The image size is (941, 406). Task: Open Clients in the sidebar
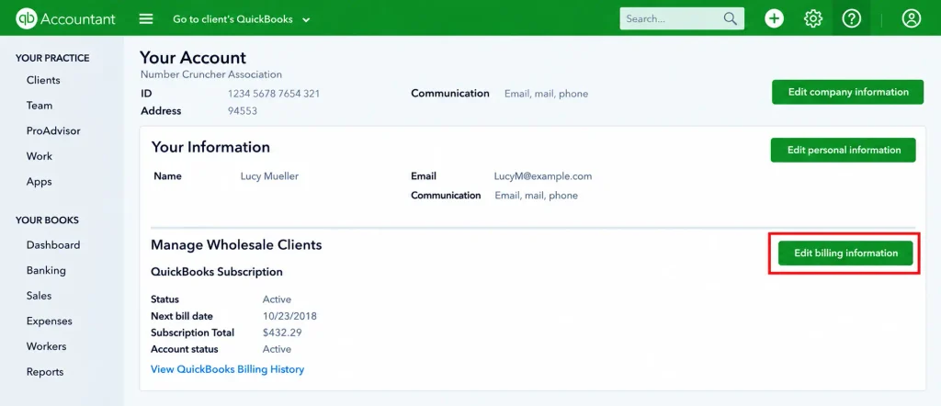(43, 80)
